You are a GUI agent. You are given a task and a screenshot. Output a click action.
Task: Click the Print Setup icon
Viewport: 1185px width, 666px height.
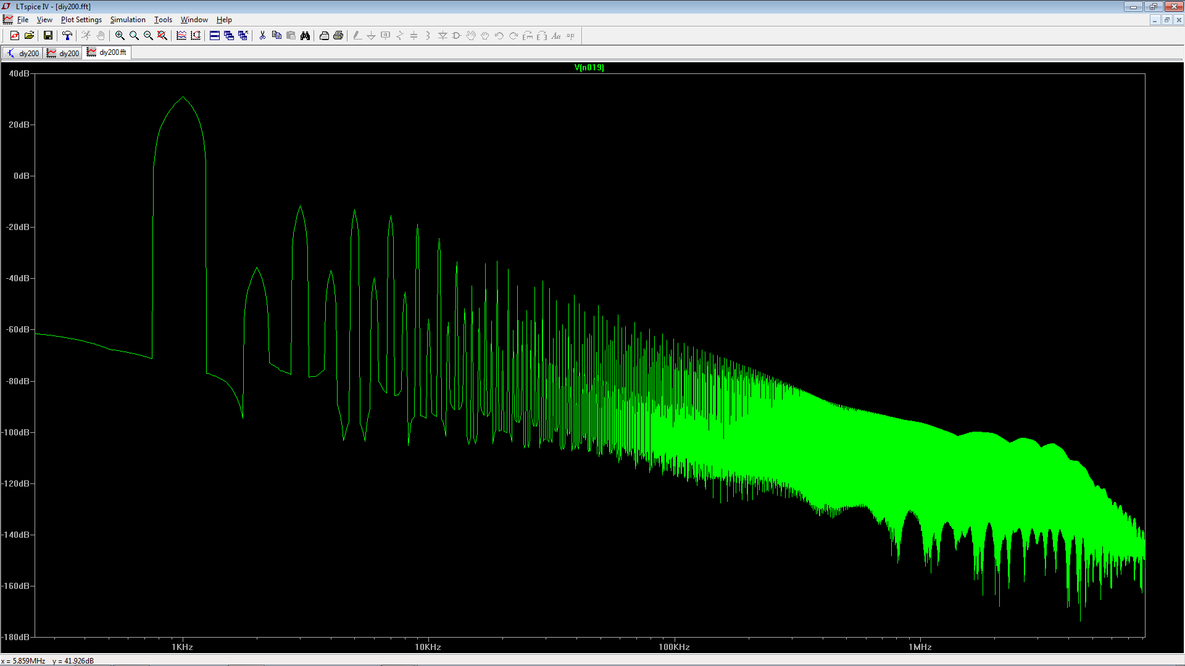(324, 36)
